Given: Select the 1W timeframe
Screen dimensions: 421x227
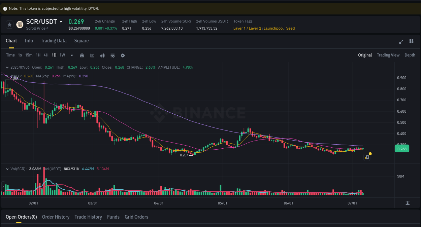Looking at the screenshot, I should (x=62, y=55).
